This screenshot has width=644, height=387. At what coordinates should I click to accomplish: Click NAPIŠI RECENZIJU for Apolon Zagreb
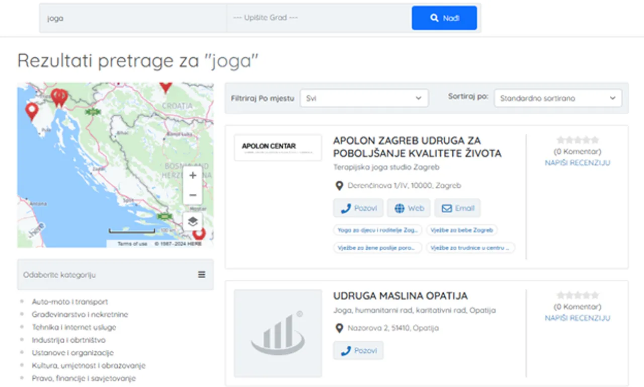(x=578, y=163)
